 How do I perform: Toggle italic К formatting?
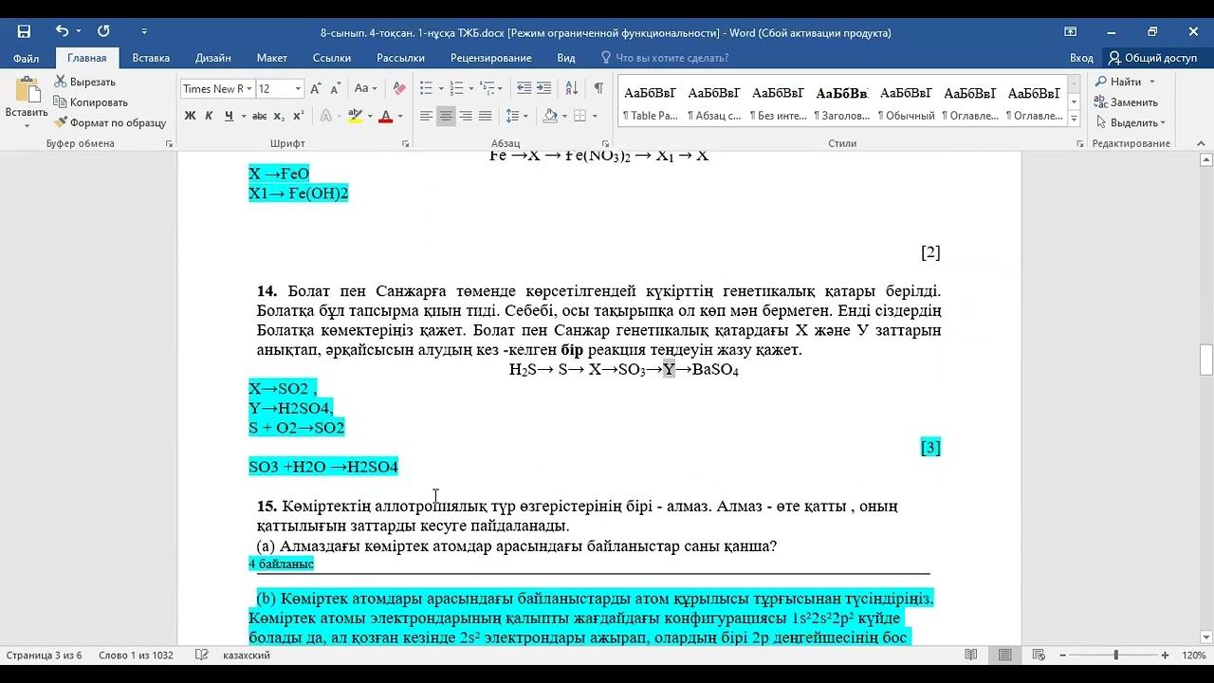(209, 116)
